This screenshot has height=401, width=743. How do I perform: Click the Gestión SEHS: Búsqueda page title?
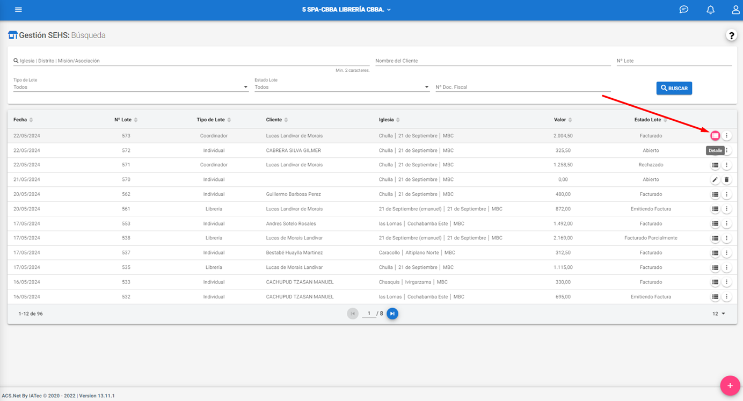coord(62,35)
